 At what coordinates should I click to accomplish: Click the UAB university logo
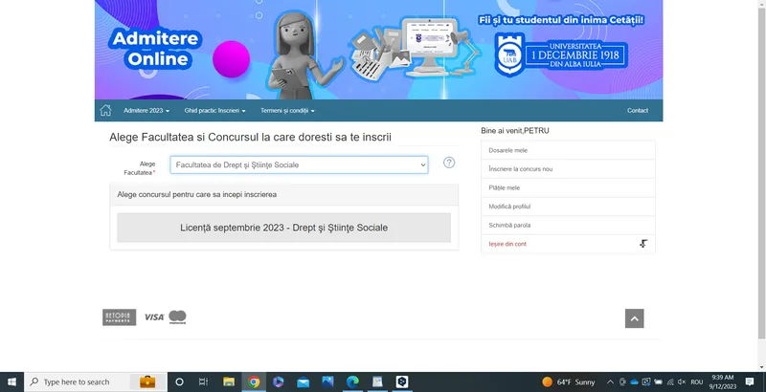point(510,53)
